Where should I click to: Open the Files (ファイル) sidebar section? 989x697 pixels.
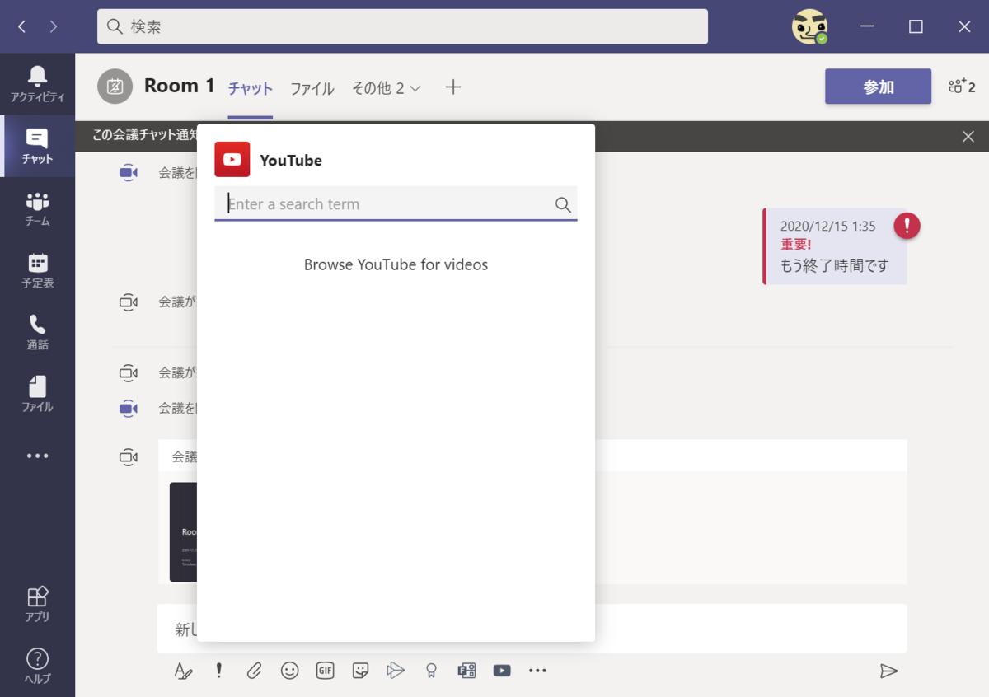pyautogui.click(x=37, y=394)
